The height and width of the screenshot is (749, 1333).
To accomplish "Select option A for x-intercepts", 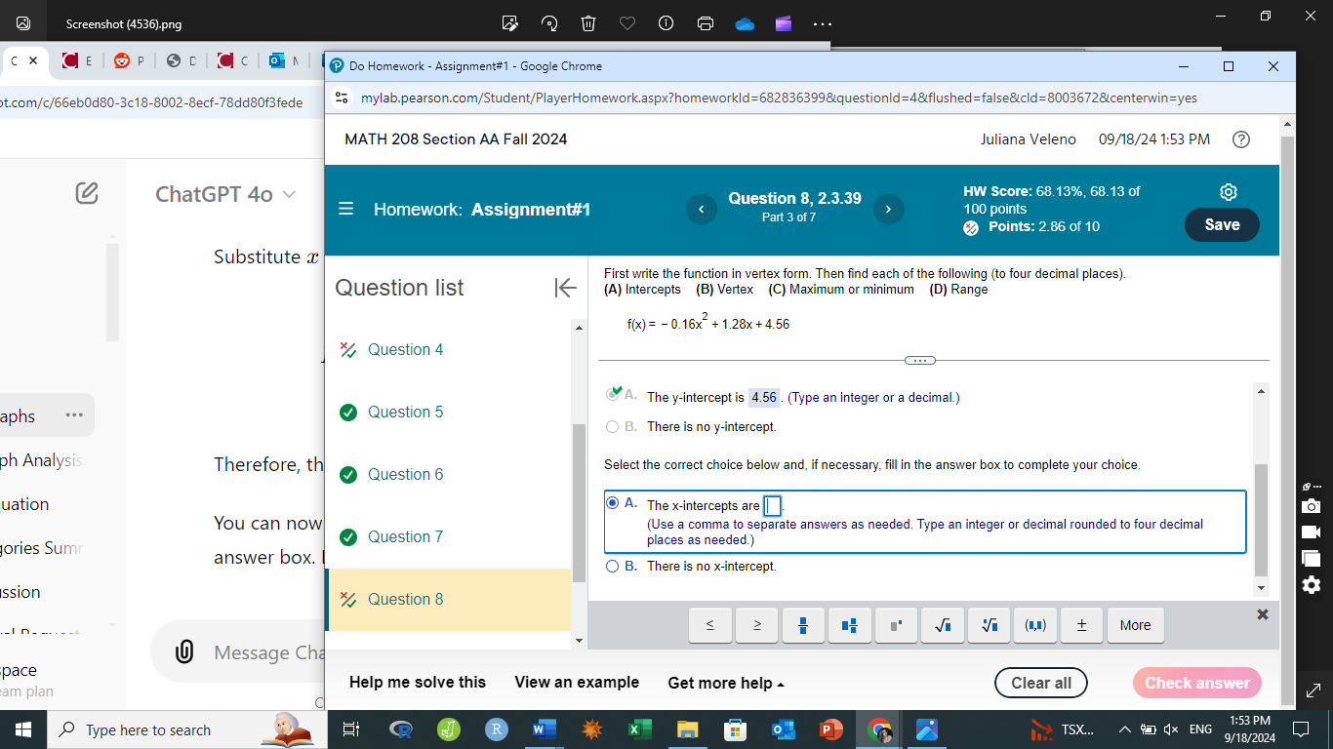I will (613, 503).
